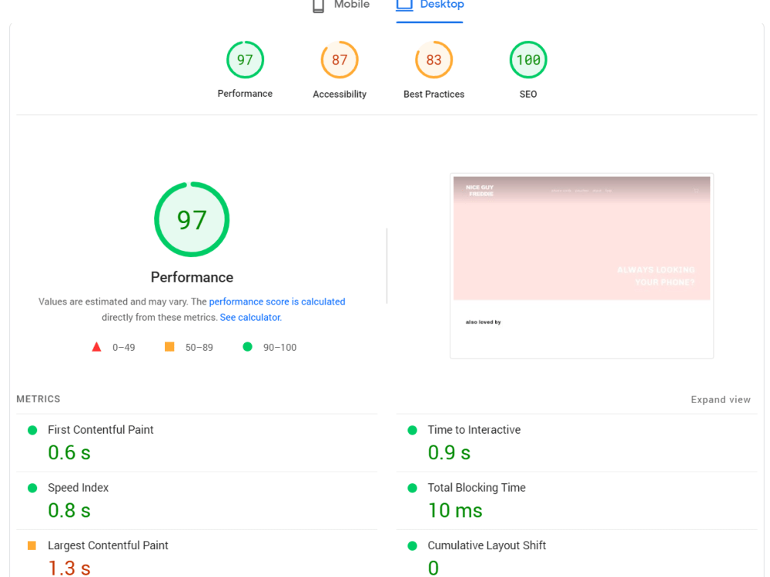This screenshot has width=770, height=577.
Task: Click the Time to Interactive label
Action: pyautogui.click(x=474, y=430)
